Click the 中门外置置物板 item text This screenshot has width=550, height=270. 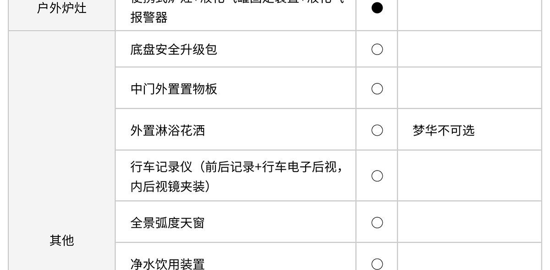click(x=174, y=88)
